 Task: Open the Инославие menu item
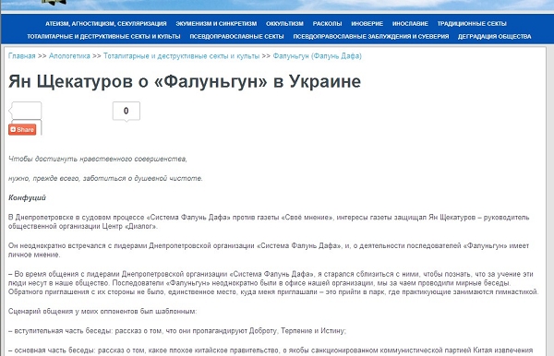[x=410, y=24]
